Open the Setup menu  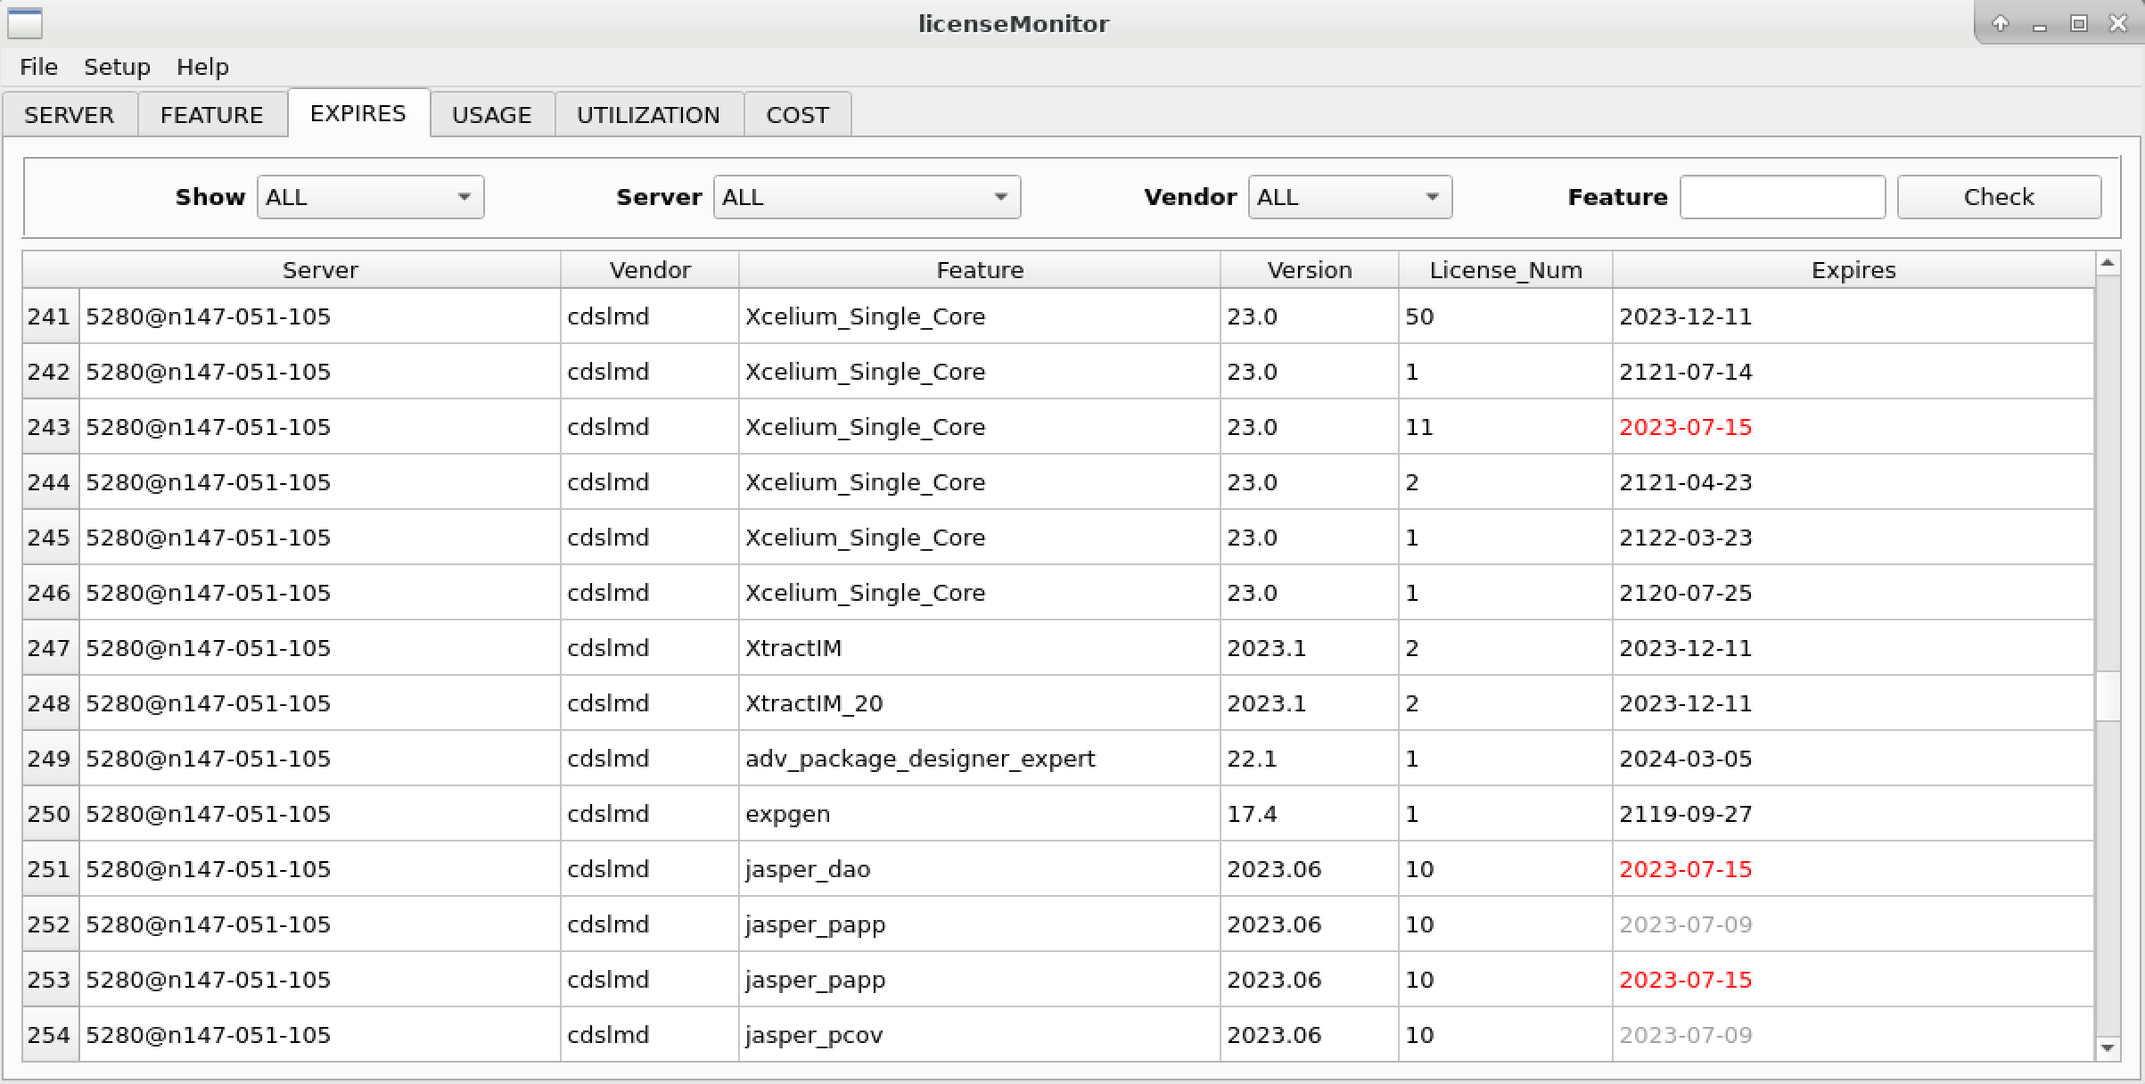pos(117,67)
